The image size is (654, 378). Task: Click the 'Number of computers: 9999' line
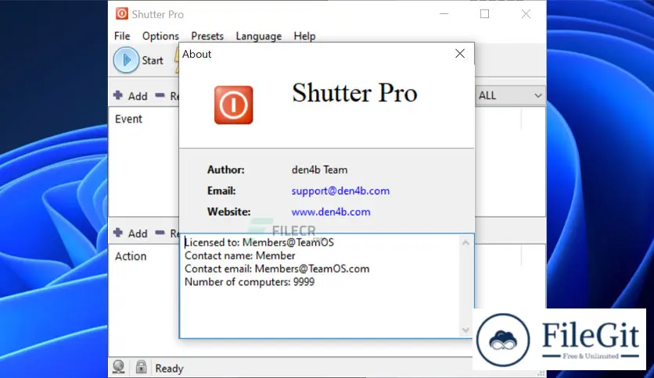(250, 282)
